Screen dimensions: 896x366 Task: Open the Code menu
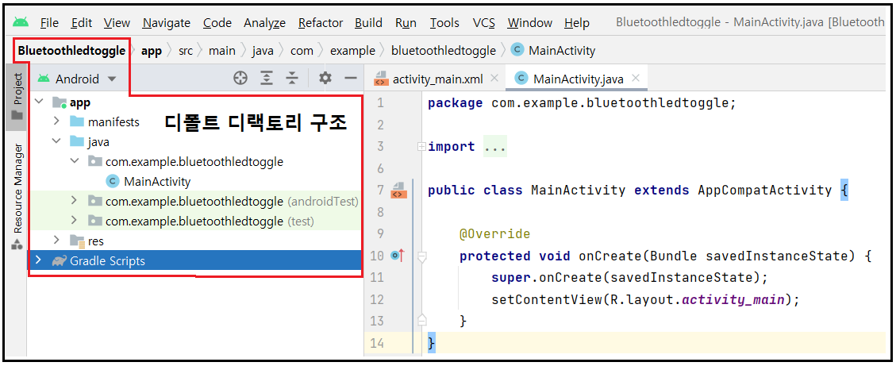[x=217, y=23]
